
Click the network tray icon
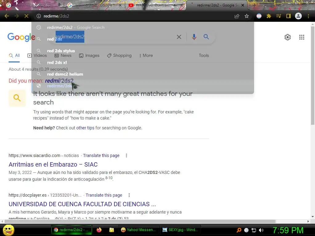click(254, 230)
